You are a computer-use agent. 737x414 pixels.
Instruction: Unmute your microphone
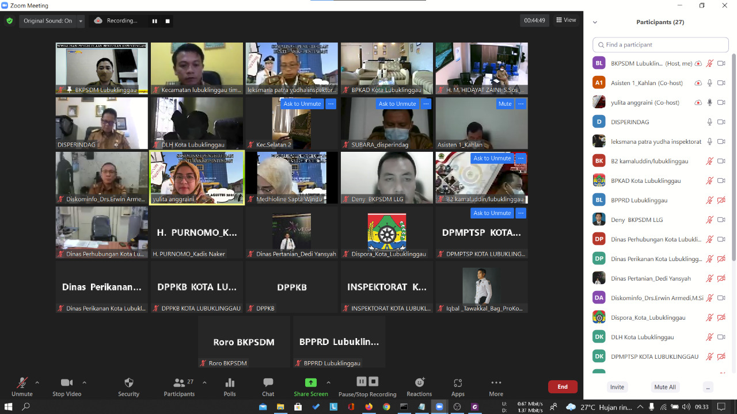tap(22, 386)
